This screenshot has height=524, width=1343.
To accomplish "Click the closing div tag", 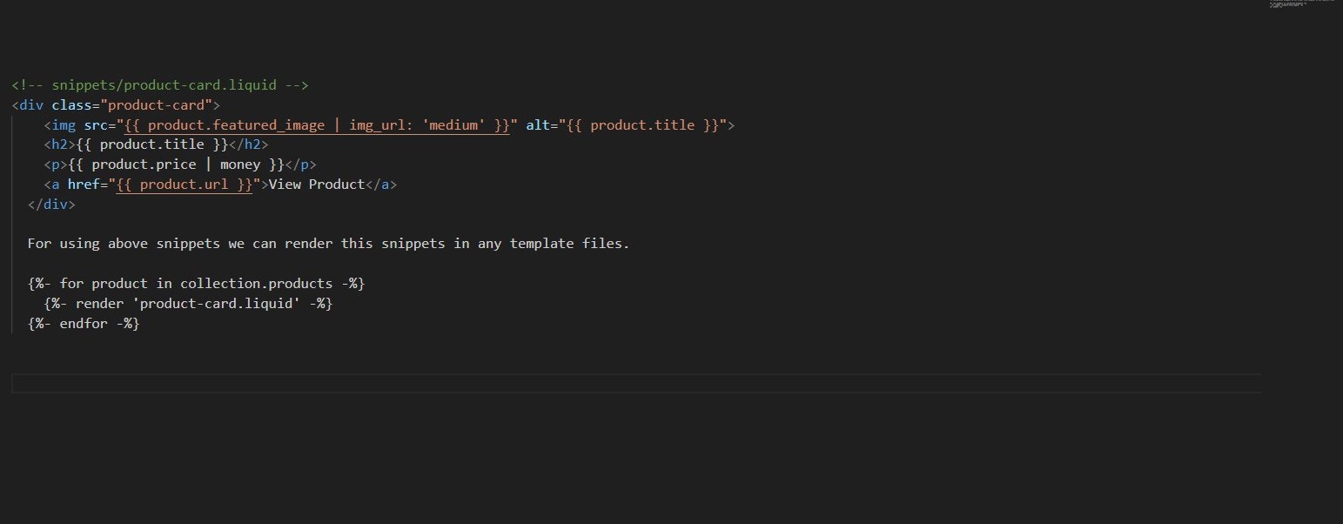I will coord(51,205).
